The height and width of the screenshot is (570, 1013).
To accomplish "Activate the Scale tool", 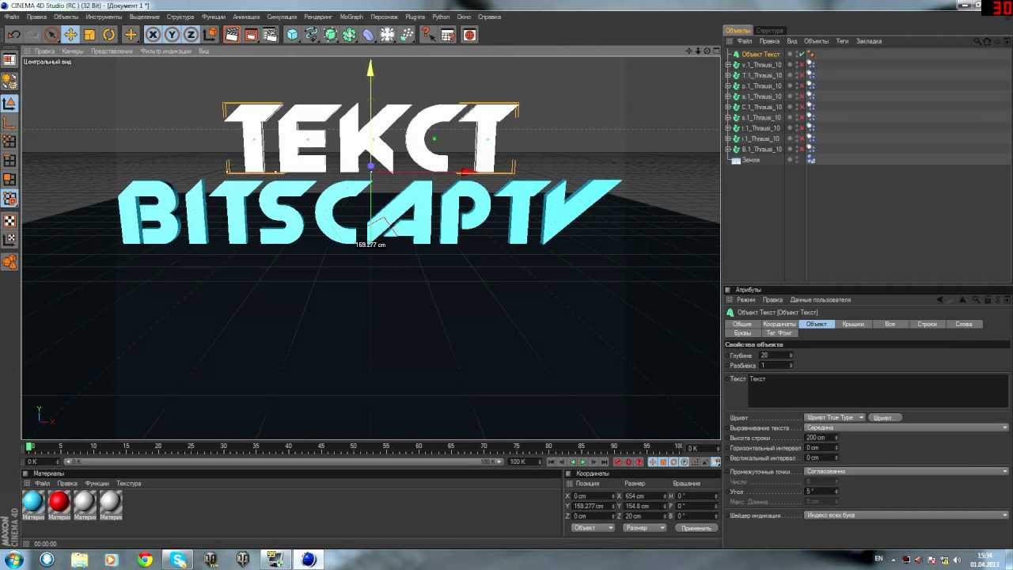I will coord(89,35).
